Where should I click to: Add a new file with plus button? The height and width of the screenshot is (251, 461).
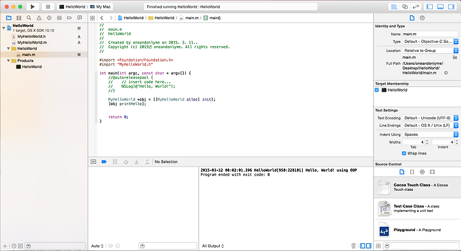click(x=5, y=246)
